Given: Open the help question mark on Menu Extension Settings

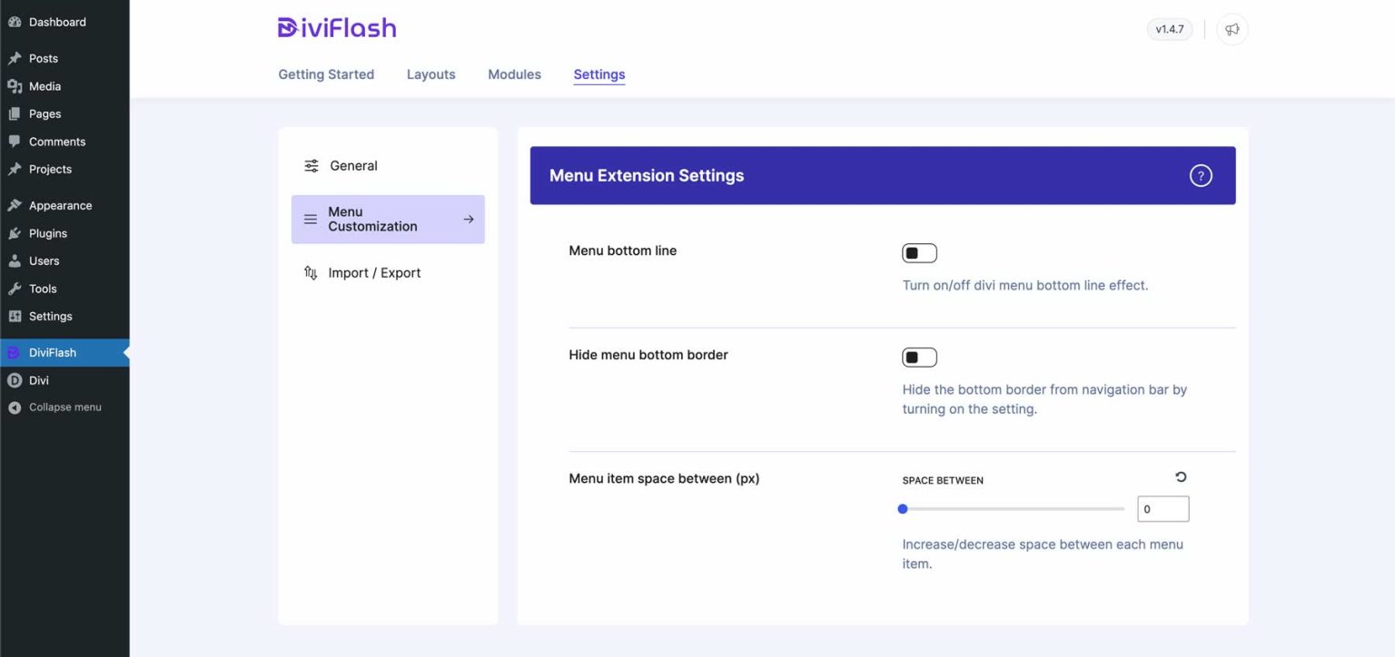Looking at the screenshot, I should click(x=1201, y=175).
